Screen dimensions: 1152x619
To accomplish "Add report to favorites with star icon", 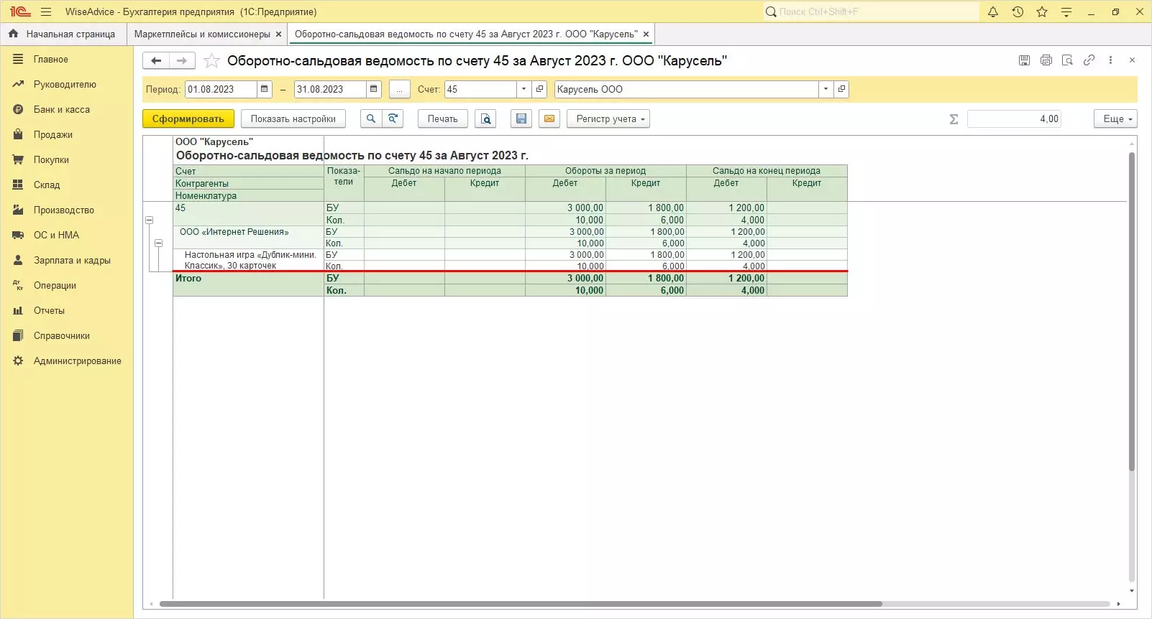I will coord(211,61).
